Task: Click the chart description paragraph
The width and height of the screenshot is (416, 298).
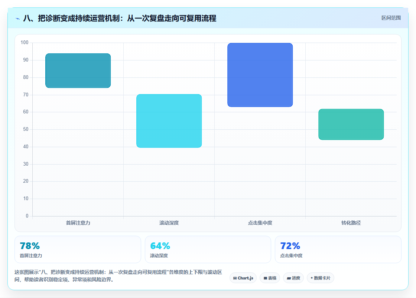Action: [x=118, y=276]
